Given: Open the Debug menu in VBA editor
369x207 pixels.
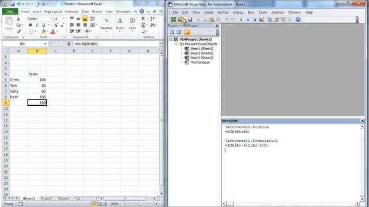Looking at the screenshot, I should point(238,13).
